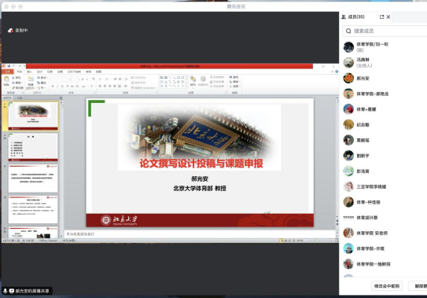Expand the shapes gallery more arrow
Screen dimensions: 427x298
(x=186, y=86)
